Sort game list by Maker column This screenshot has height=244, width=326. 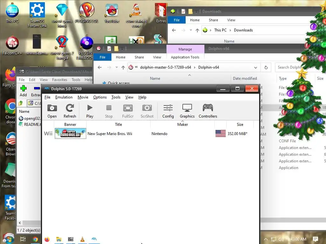(182, 125)
